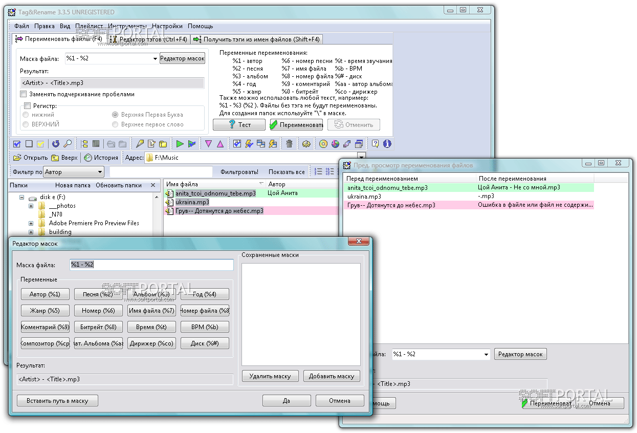Click the green play button icon
The height and width of the screenshot is (433, 637).
(x=180, y=144)
